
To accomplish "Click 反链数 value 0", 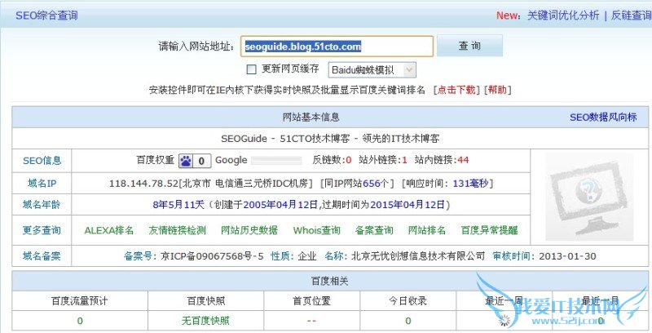I will click(349, 160).
